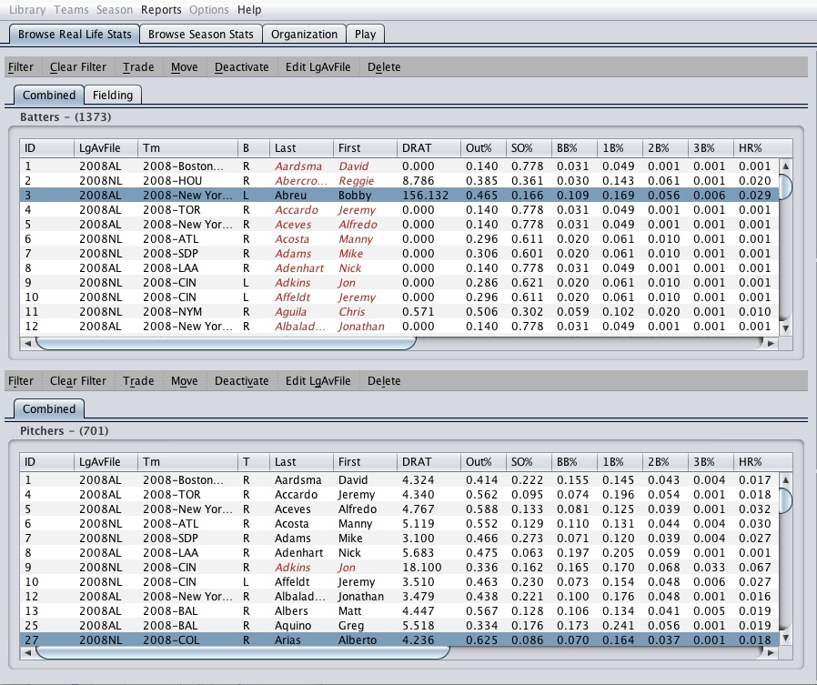The width and height of the screenshot is (817, 685).
Task: Sort Batters by the HR% column header
Action: 762,148
